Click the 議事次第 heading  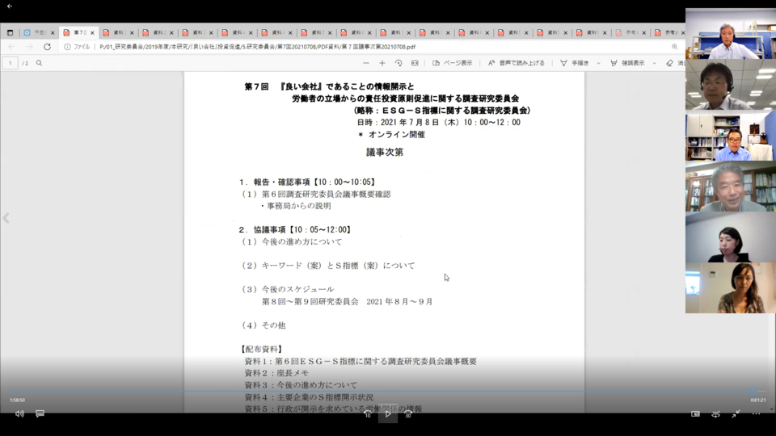[x=385, y=153]
